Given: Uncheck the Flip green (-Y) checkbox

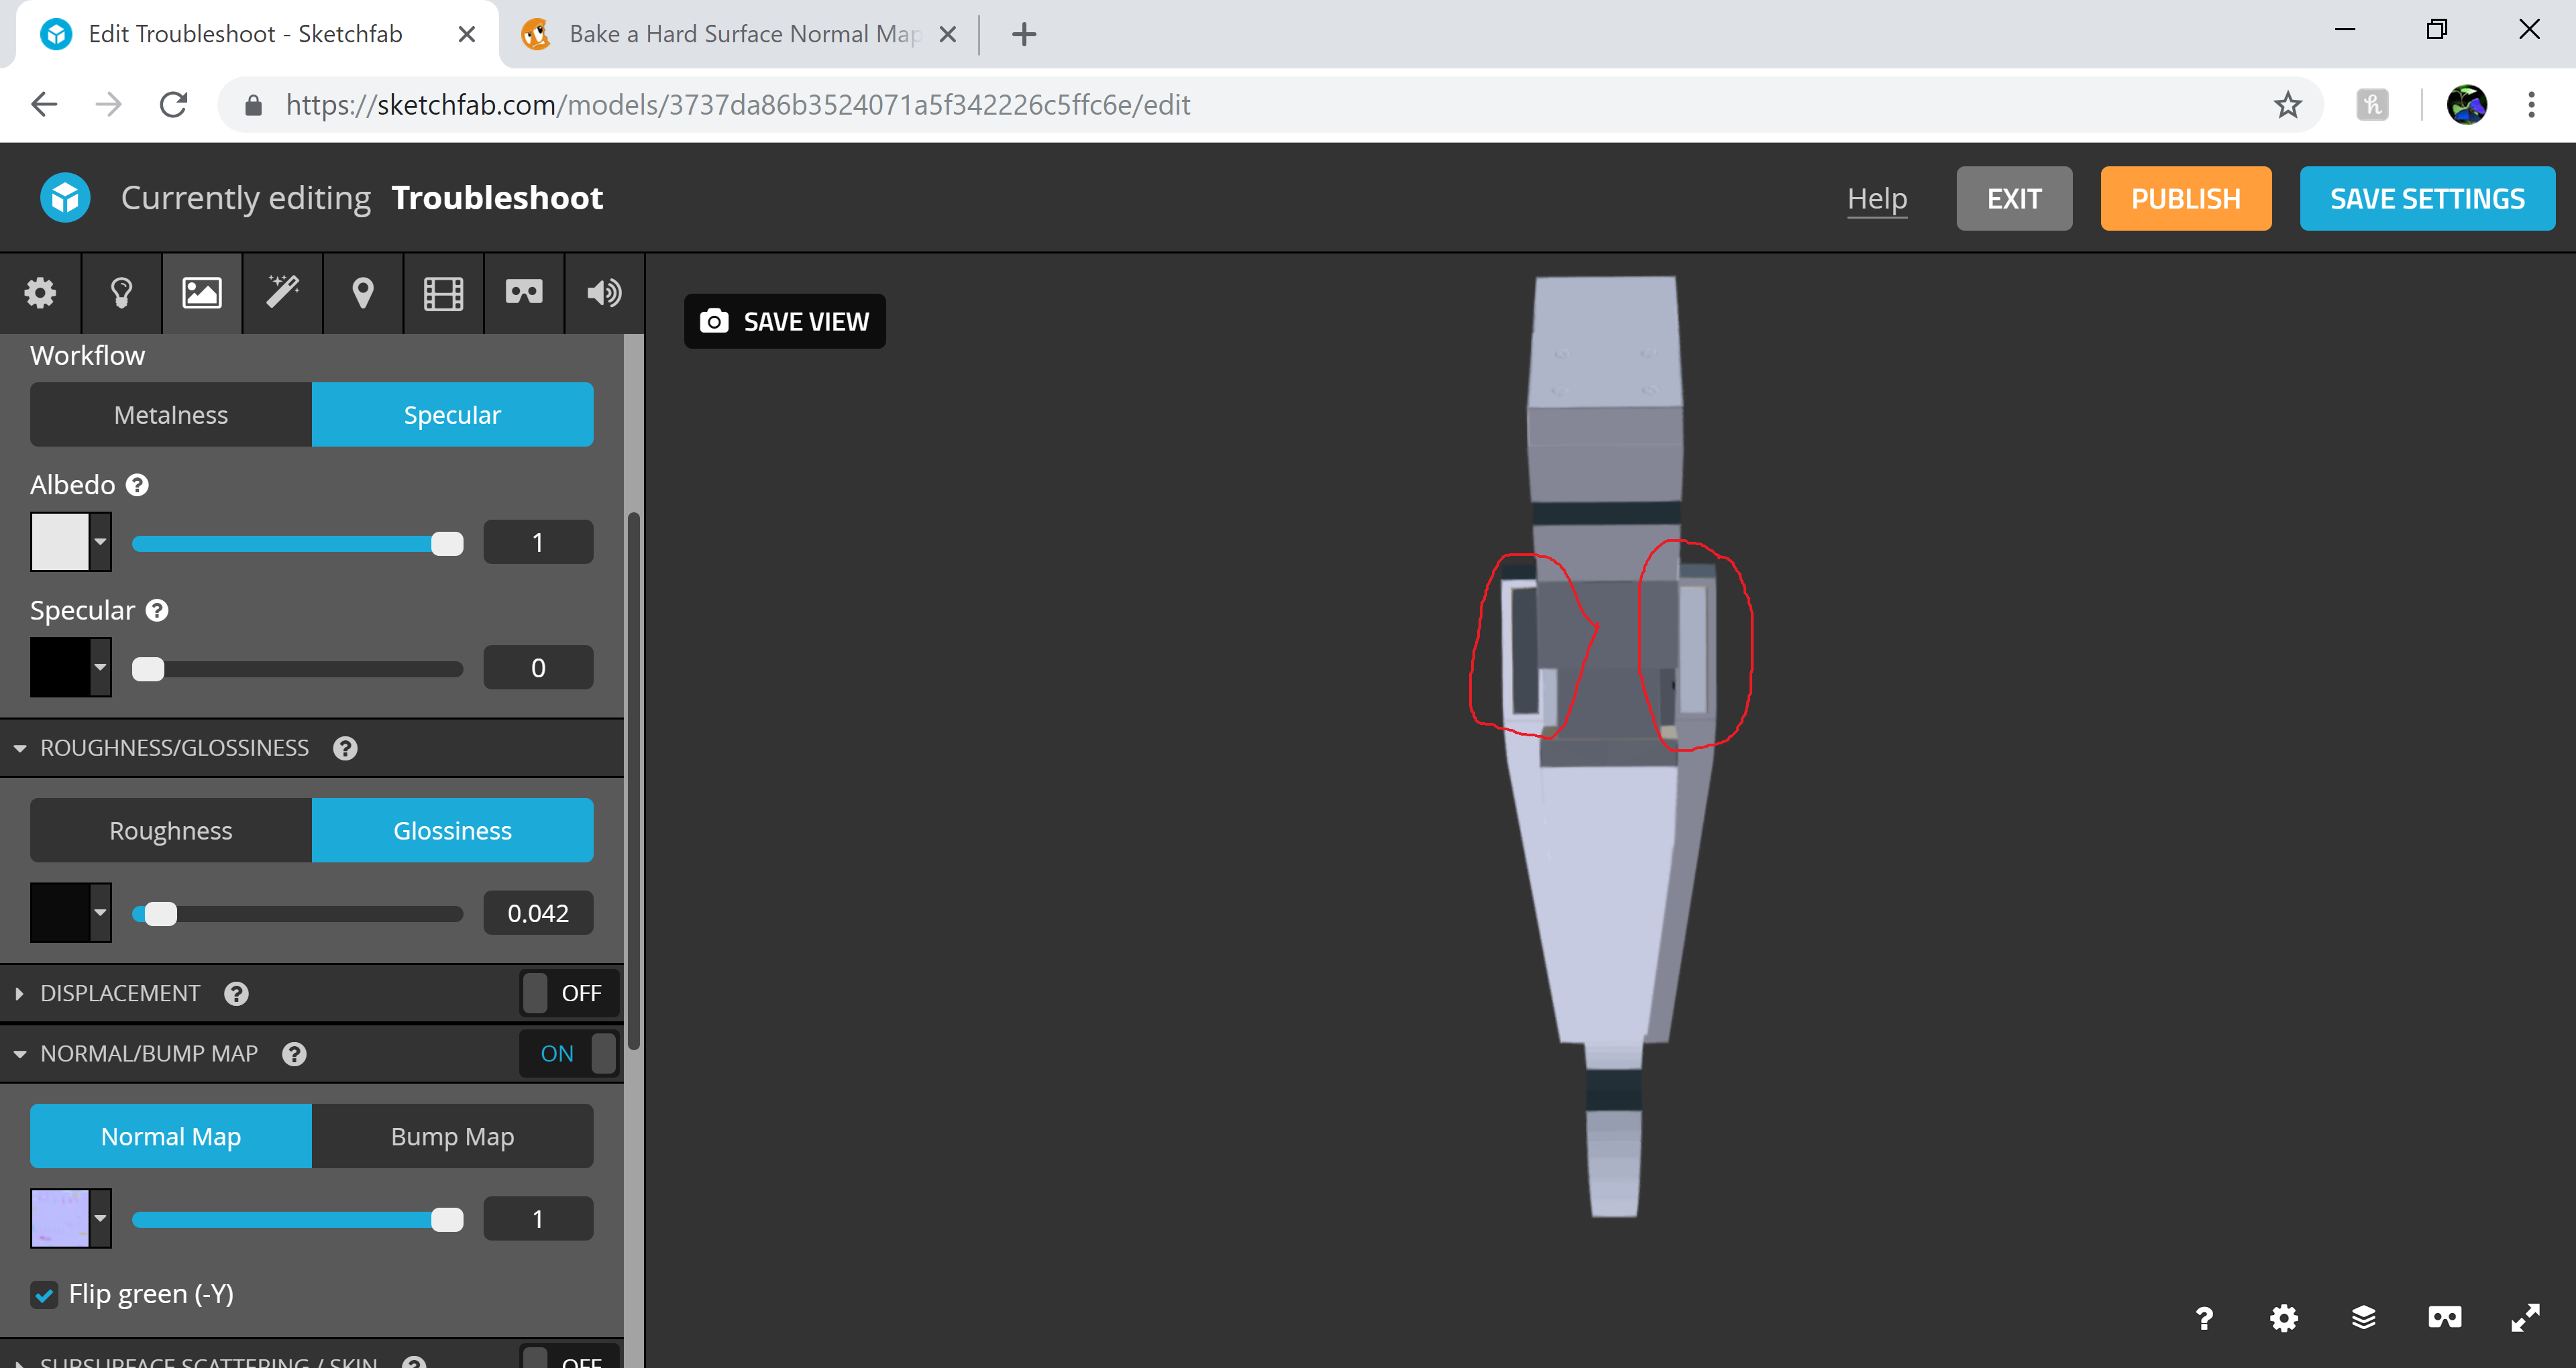Looking at the screenshot, I should pyautogui.click(x=44, y=1295).
